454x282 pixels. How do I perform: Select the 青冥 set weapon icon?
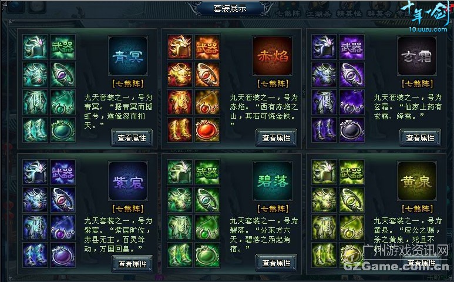(x=62, y=47)
